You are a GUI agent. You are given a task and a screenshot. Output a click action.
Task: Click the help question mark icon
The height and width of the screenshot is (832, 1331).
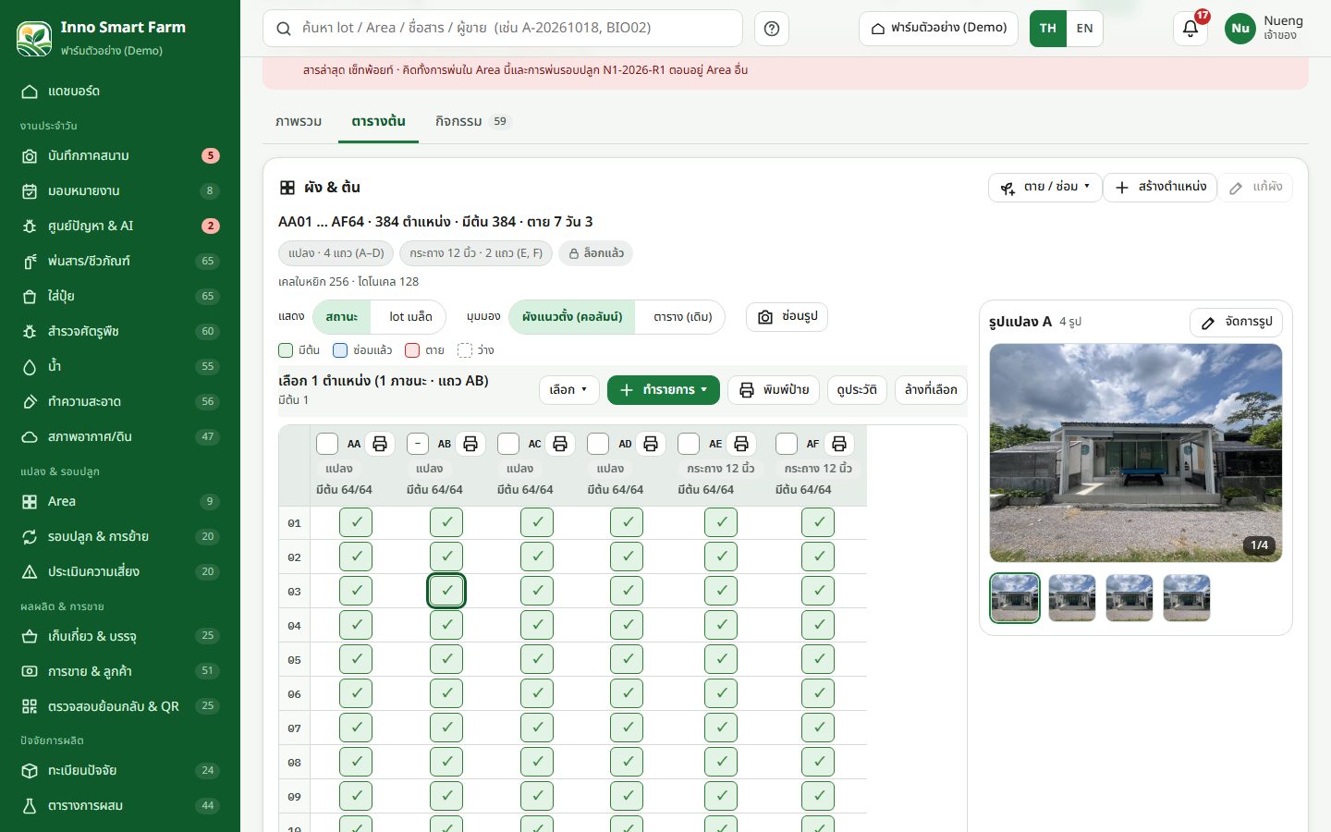click(x=772, y=29)
